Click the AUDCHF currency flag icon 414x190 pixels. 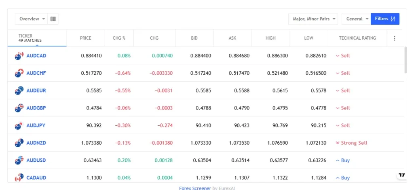(x=19, y=73)
